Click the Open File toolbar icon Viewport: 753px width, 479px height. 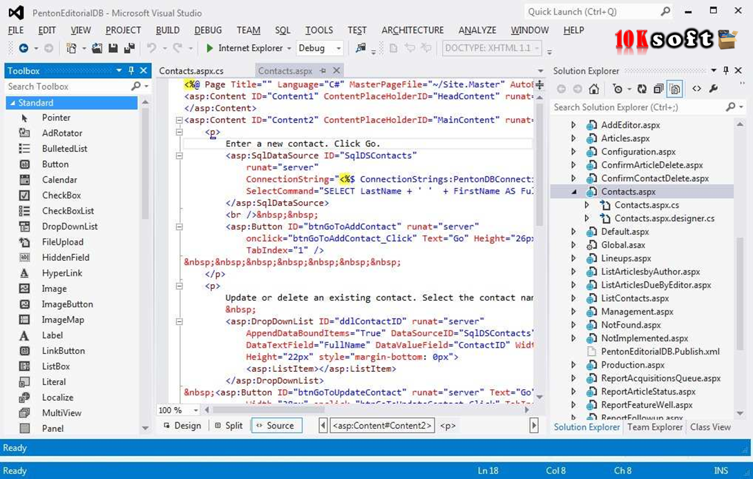tap(97, 48)
